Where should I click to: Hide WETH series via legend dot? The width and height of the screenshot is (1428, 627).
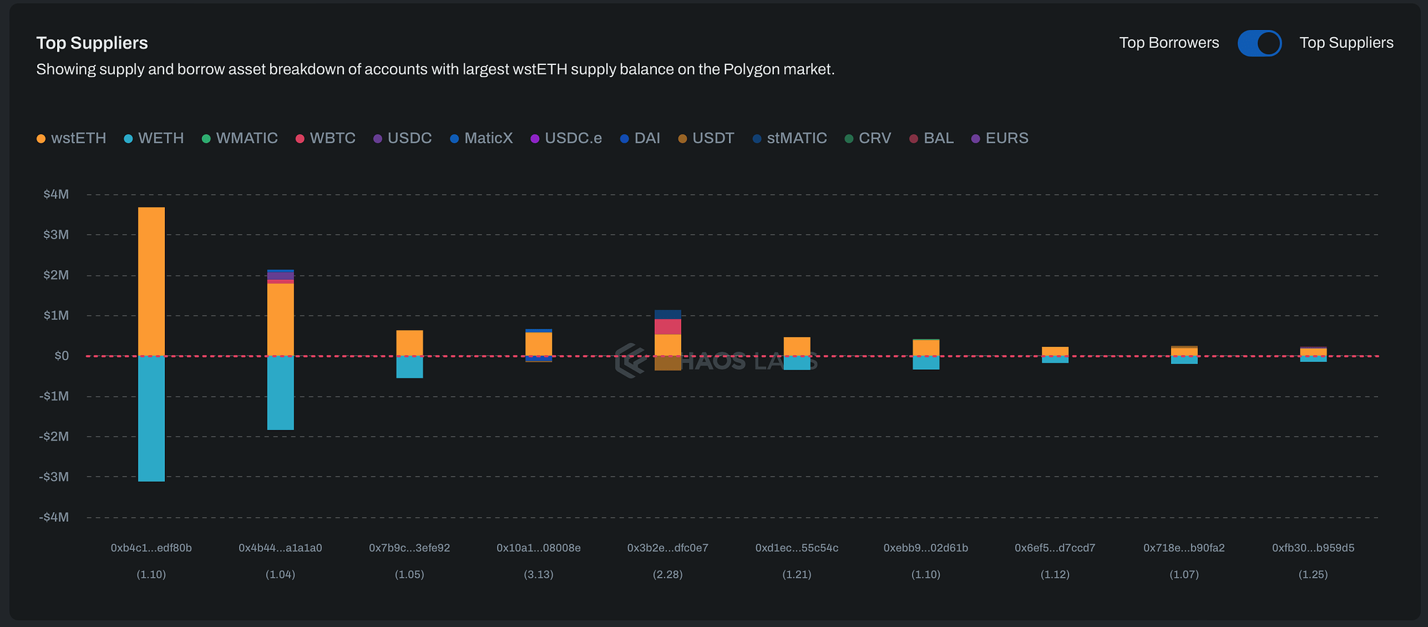pyautogui.click(x=129, y=139)
